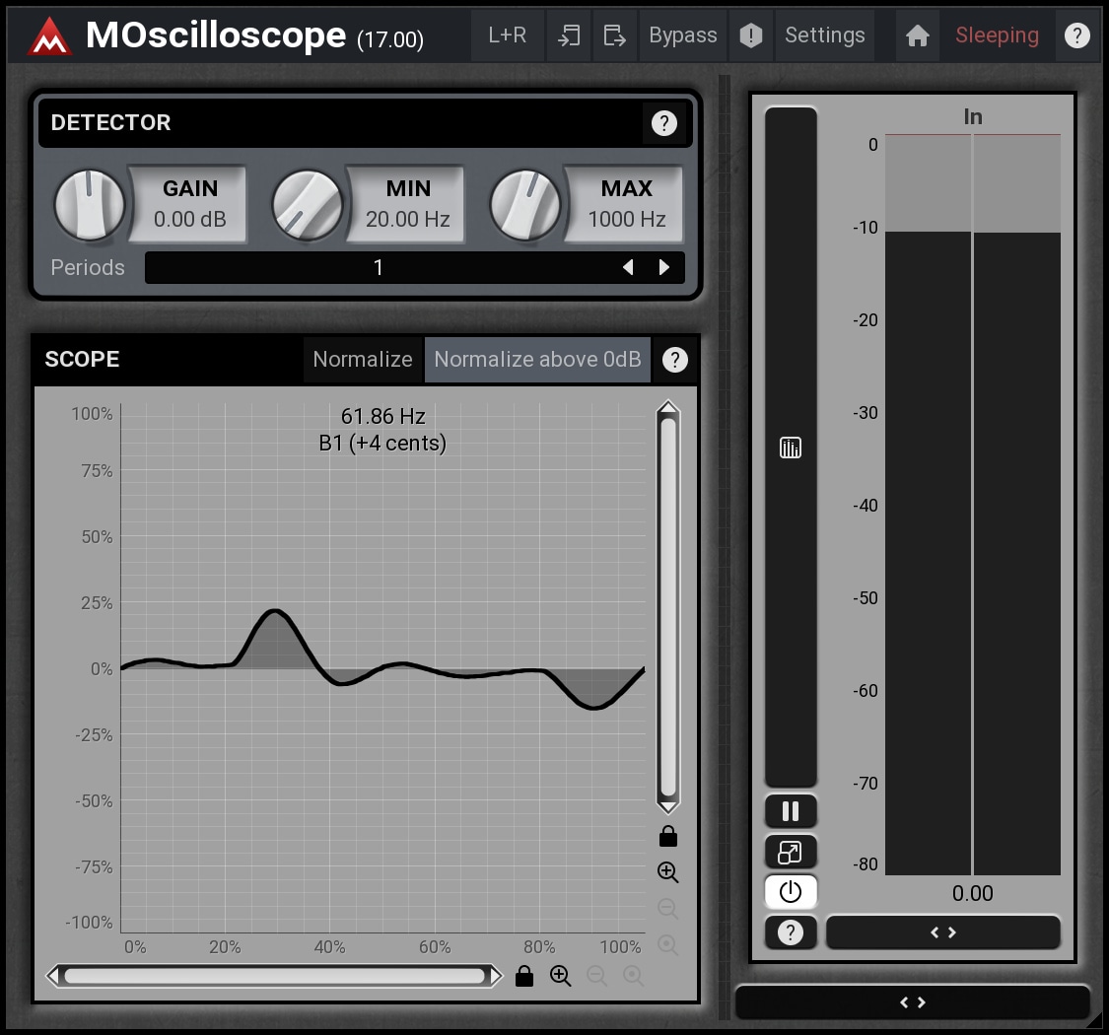Click the meter pop-out window icon
This screenshot has height=1035, width=1109.
791,852
